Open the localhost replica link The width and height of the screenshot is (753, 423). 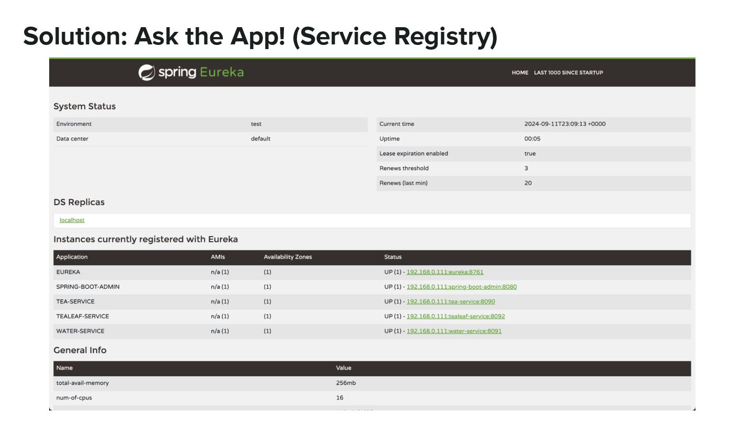(72, 220)
